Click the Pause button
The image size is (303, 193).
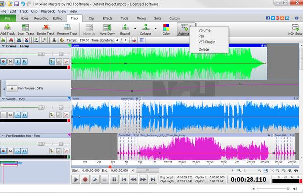(114, 179)
